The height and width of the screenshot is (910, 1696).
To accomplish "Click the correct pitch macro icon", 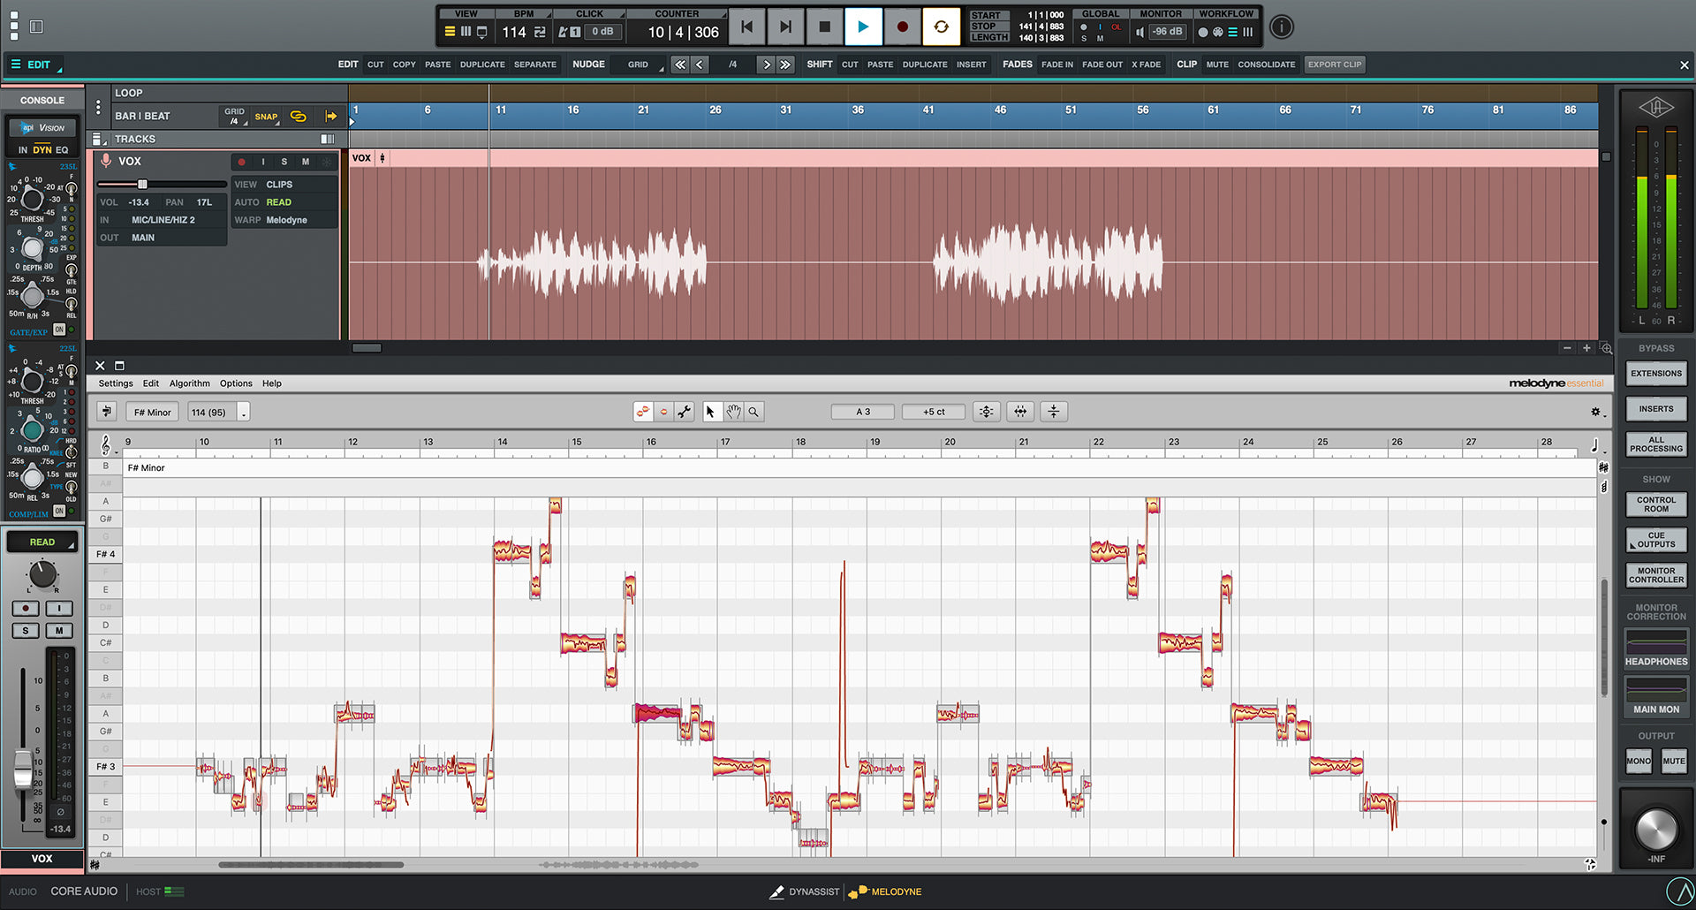I will pos(987,412).
